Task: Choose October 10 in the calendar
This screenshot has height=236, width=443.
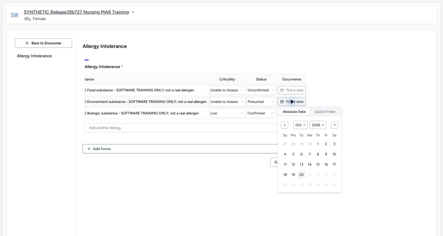Action: (x=334, y=154)
